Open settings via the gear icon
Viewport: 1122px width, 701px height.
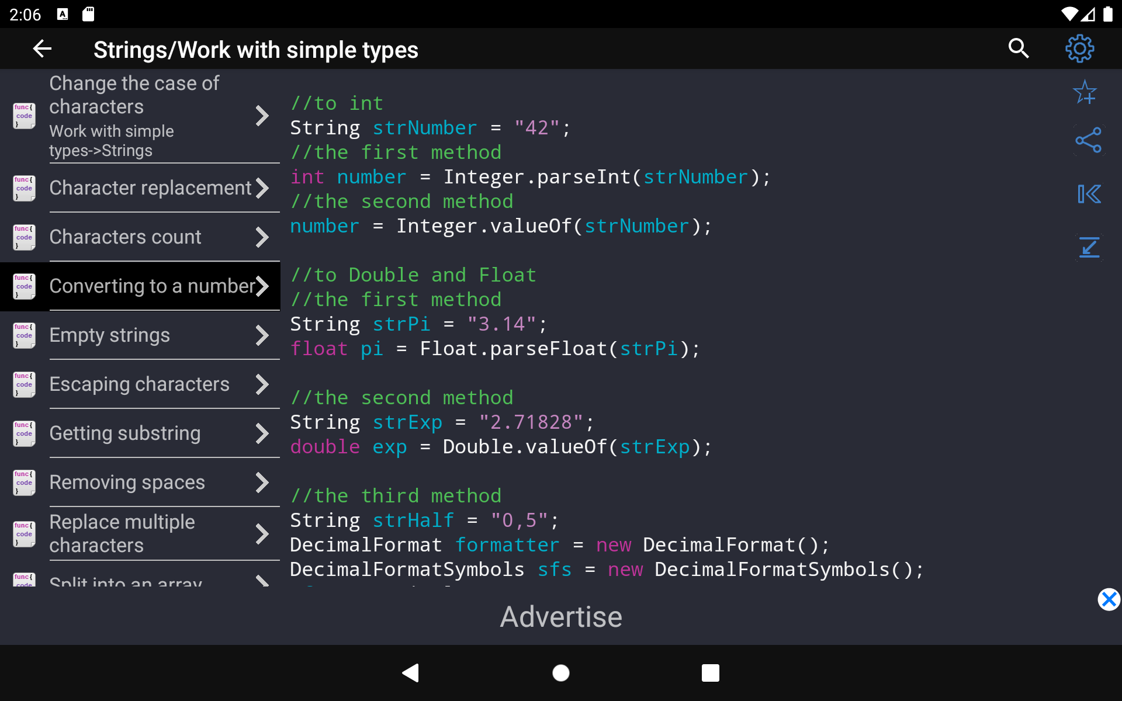coord(1079,48)
